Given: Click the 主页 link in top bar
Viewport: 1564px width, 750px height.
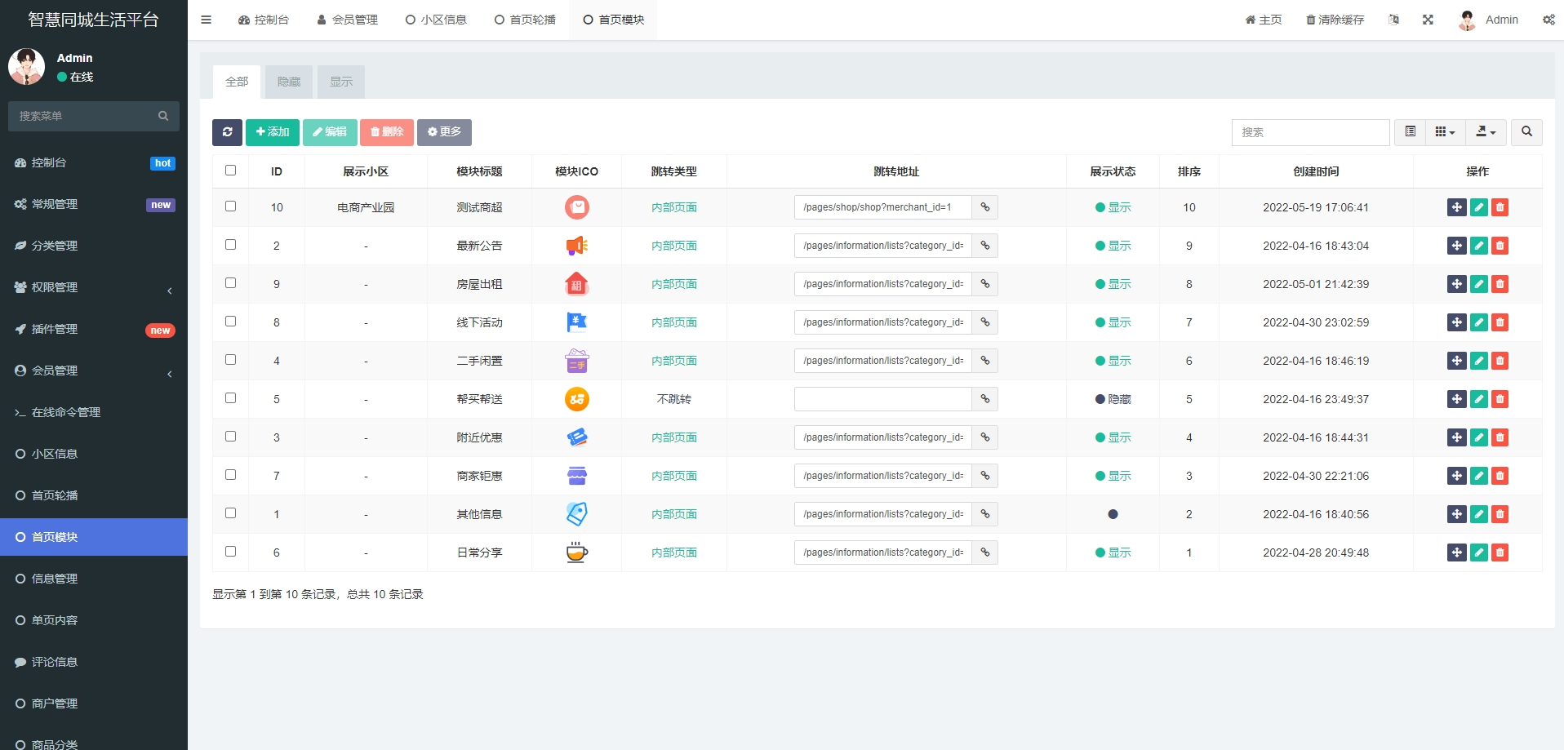Looking at the screenshot, I should click(x=1264, y=19).
